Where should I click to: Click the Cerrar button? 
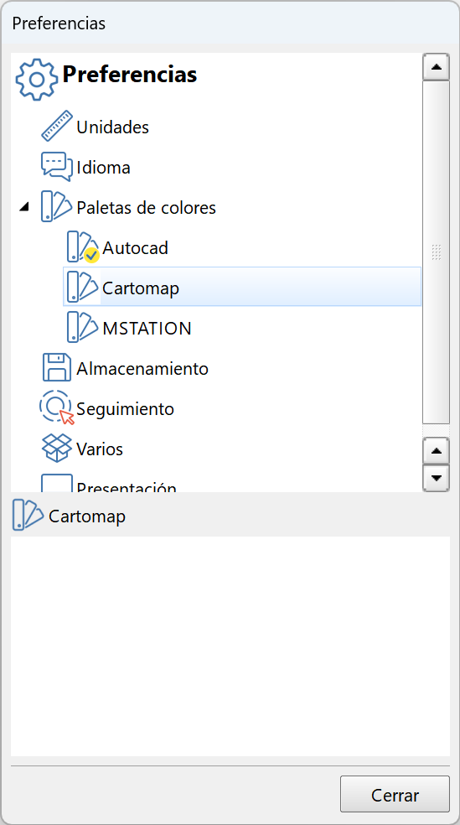[x=395, y=793]
